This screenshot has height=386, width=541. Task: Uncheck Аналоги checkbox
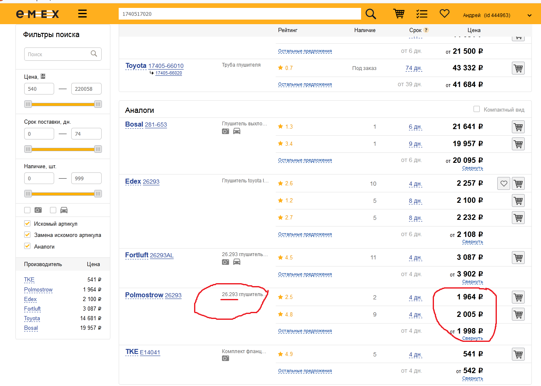tap(27, 246)
